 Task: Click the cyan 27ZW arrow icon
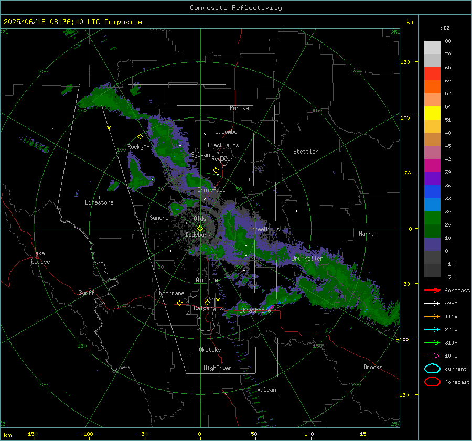[x=432, y=330]
